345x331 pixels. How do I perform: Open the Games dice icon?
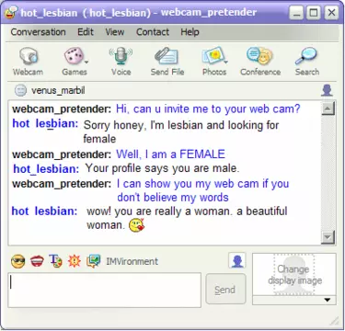pos(74,56)
